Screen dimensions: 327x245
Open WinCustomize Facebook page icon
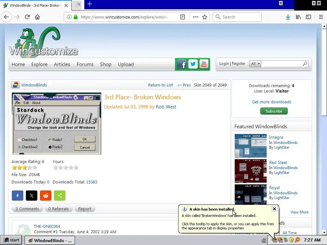[x=182, y=64]
